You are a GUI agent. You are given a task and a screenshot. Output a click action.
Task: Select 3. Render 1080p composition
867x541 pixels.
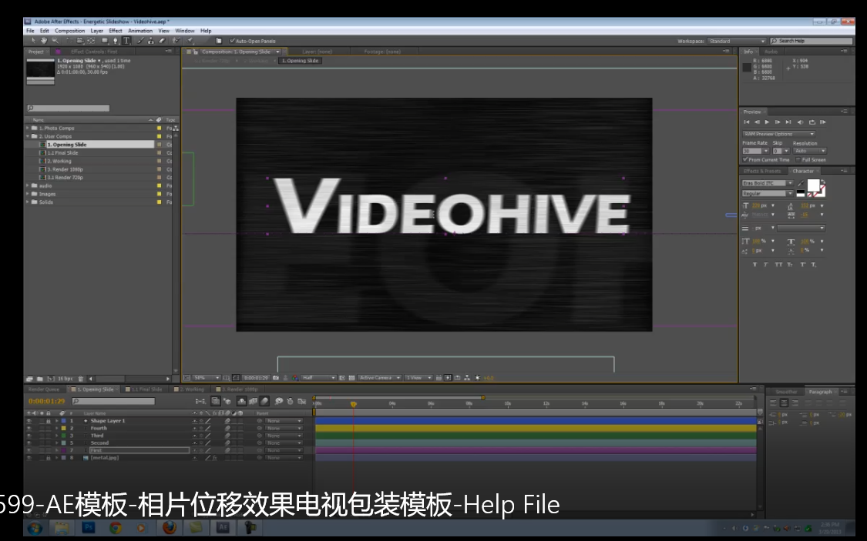pyautogui.click(x=65, y=169)
